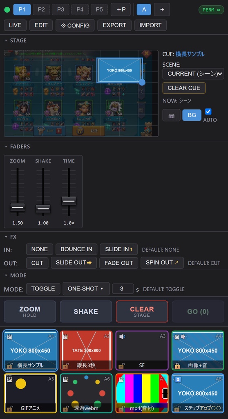The width and height of the screenshot is (228, 419).
Task: Click the image icon on 縦長3秒 pad
Action: [x=65, y=337]
